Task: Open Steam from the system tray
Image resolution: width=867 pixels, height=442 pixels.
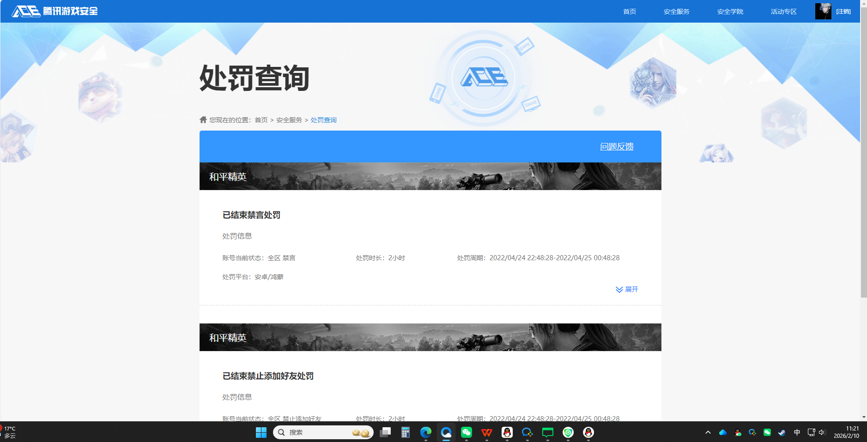Action: pyautogui.click(x=782, y=432)
